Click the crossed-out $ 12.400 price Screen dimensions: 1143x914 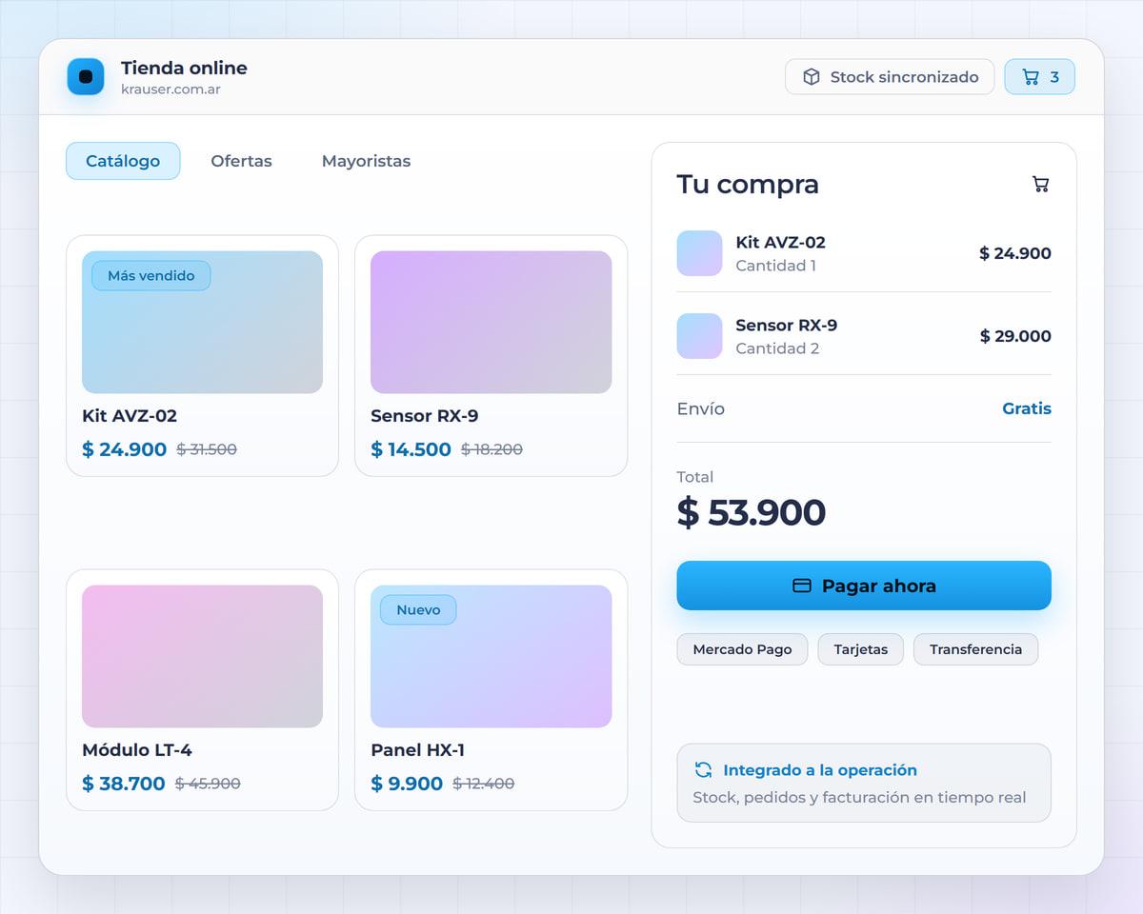click(x=483, y=784)
